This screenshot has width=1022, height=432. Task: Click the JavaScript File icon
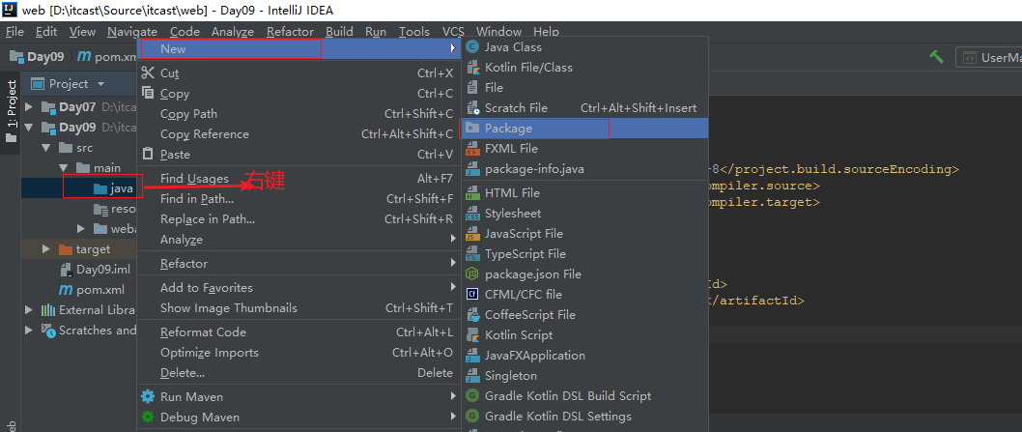(x=472, y=234)
